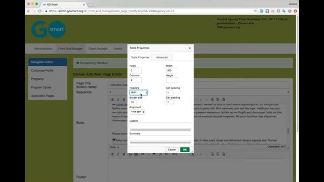Viewport: 324px width, 182px height.
Task: Click Paste icon in Body editor toolbar
Action: pyautogui.click(x=212, y=100)
